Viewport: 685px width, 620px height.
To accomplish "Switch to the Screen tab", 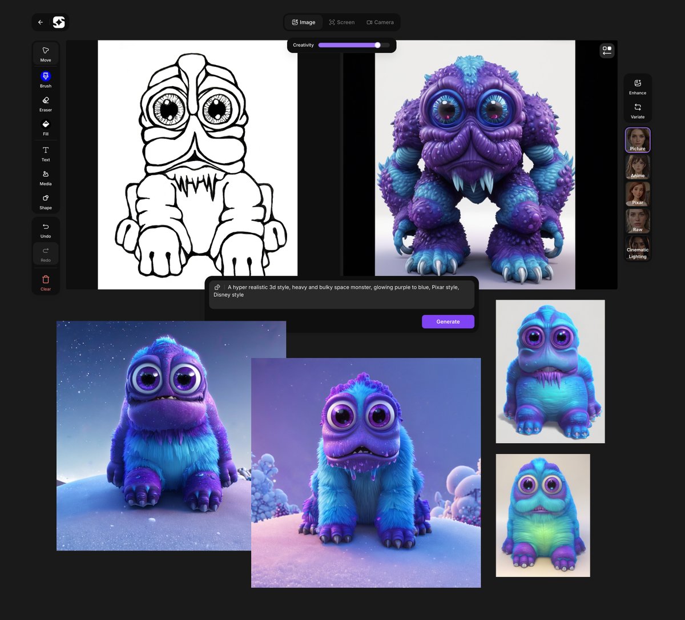I will coord(341,22).
